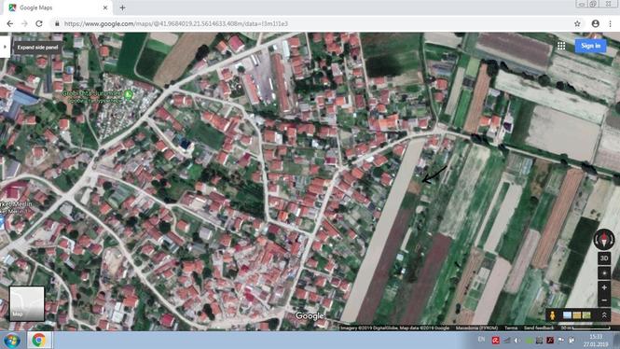Screen dimensions: 620x349
Task: Open the Chrome profile menu
Action: coord(595,23)
